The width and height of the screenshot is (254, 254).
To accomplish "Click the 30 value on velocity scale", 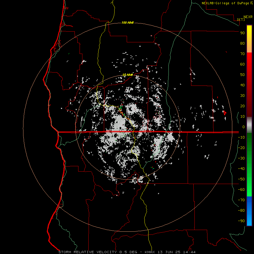I will coord(242,96).
